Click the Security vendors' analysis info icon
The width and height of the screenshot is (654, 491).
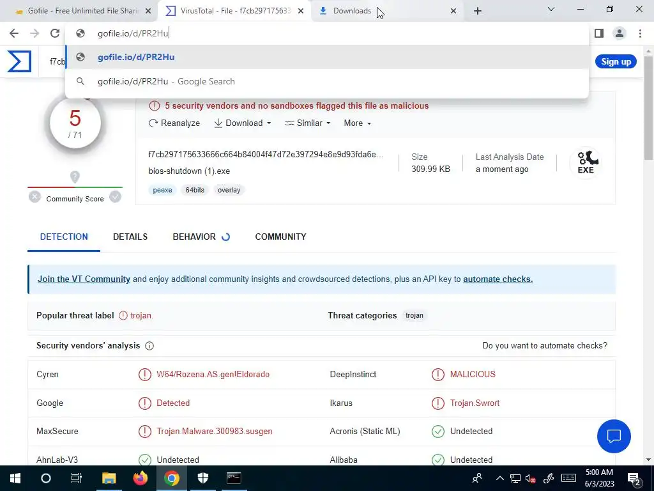coord(149,346)
